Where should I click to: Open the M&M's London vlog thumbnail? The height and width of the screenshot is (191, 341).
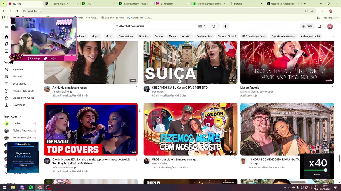(x=190, y=129)
